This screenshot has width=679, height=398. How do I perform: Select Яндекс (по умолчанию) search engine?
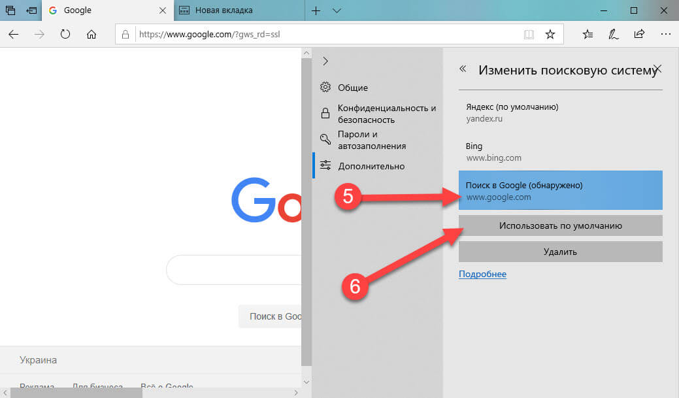560,112
